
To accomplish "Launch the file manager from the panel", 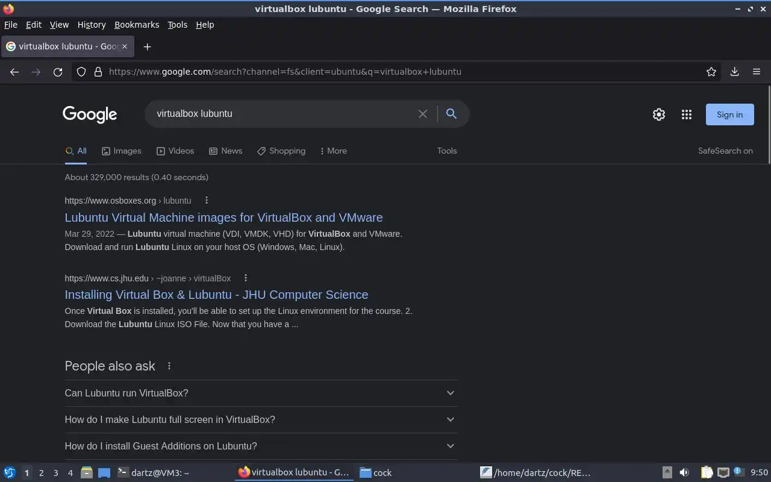I will tap(87, 473).
